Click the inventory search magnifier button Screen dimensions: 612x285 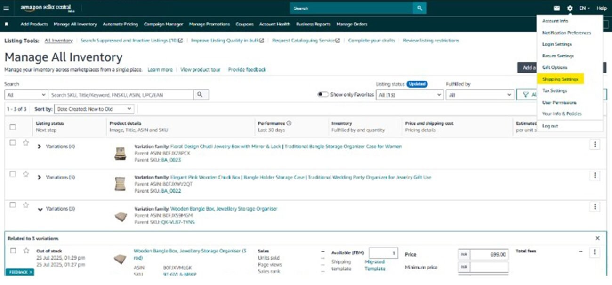(201, 95)
